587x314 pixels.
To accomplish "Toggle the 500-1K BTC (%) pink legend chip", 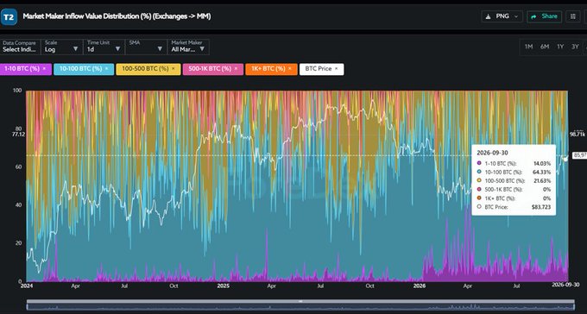I will [213, 69].
